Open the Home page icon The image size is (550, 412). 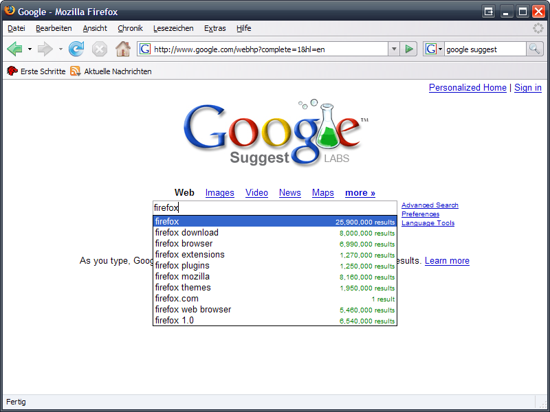click(x=123, y=49)
